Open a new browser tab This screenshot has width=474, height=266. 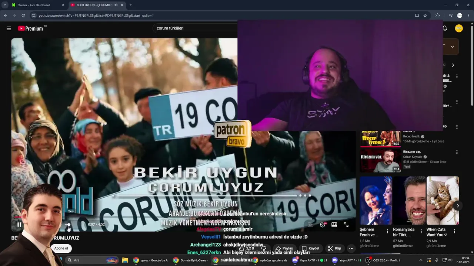pyautogui.click(x=131, y=5)
